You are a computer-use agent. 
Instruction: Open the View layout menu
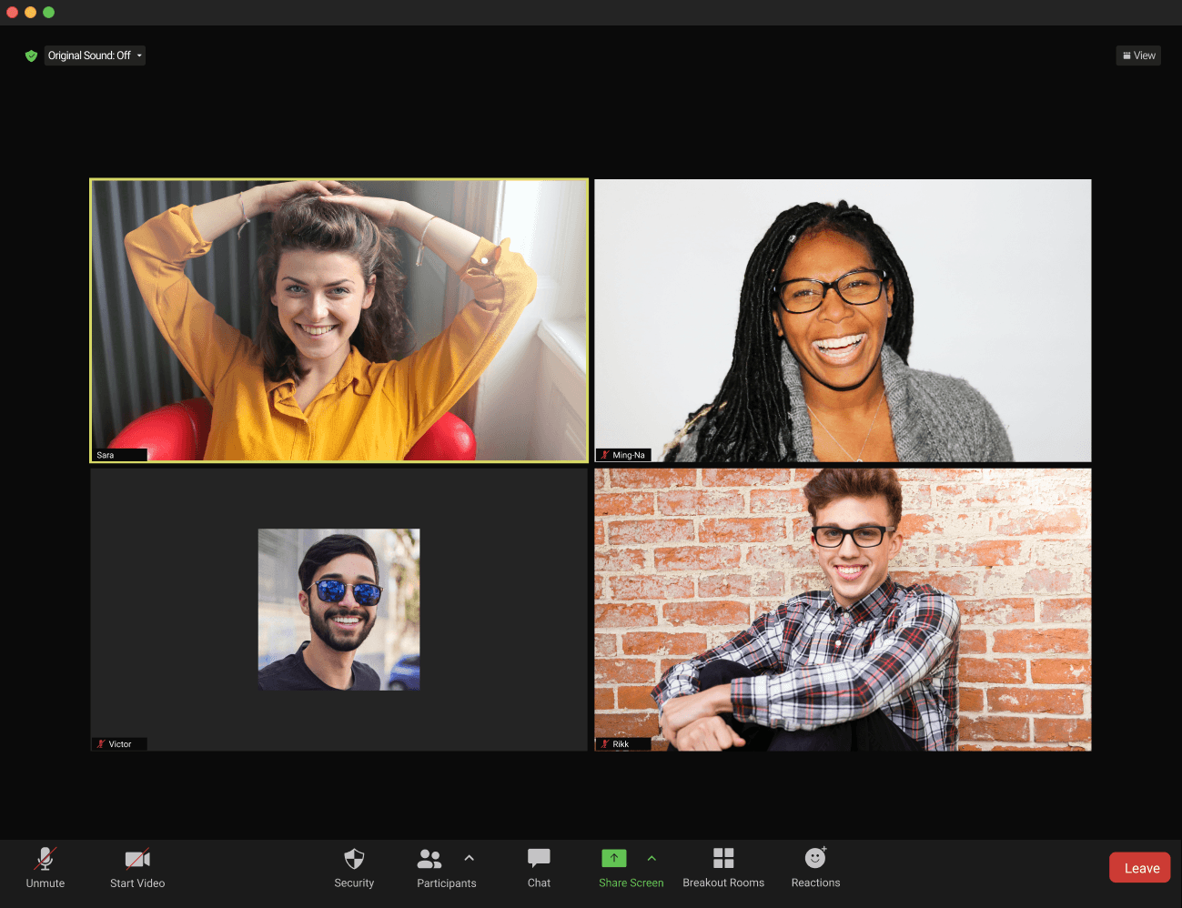[1138, 55]
